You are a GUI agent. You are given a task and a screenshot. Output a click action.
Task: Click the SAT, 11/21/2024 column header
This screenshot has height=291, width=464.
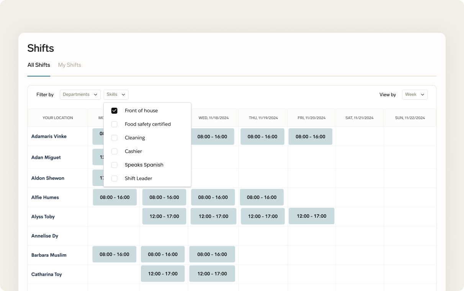coord(359,118)
